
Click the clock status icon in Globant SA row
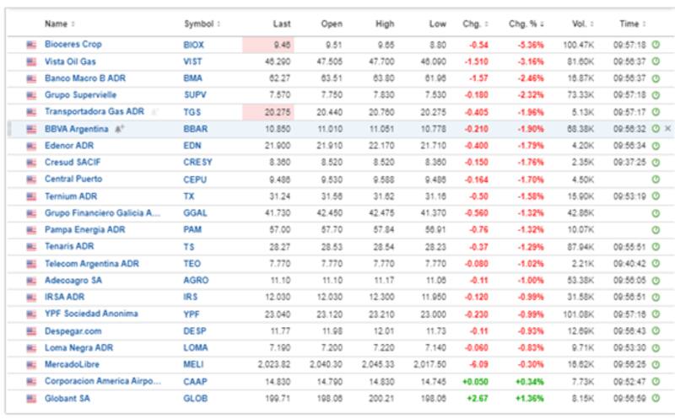[x=656, y=399]
